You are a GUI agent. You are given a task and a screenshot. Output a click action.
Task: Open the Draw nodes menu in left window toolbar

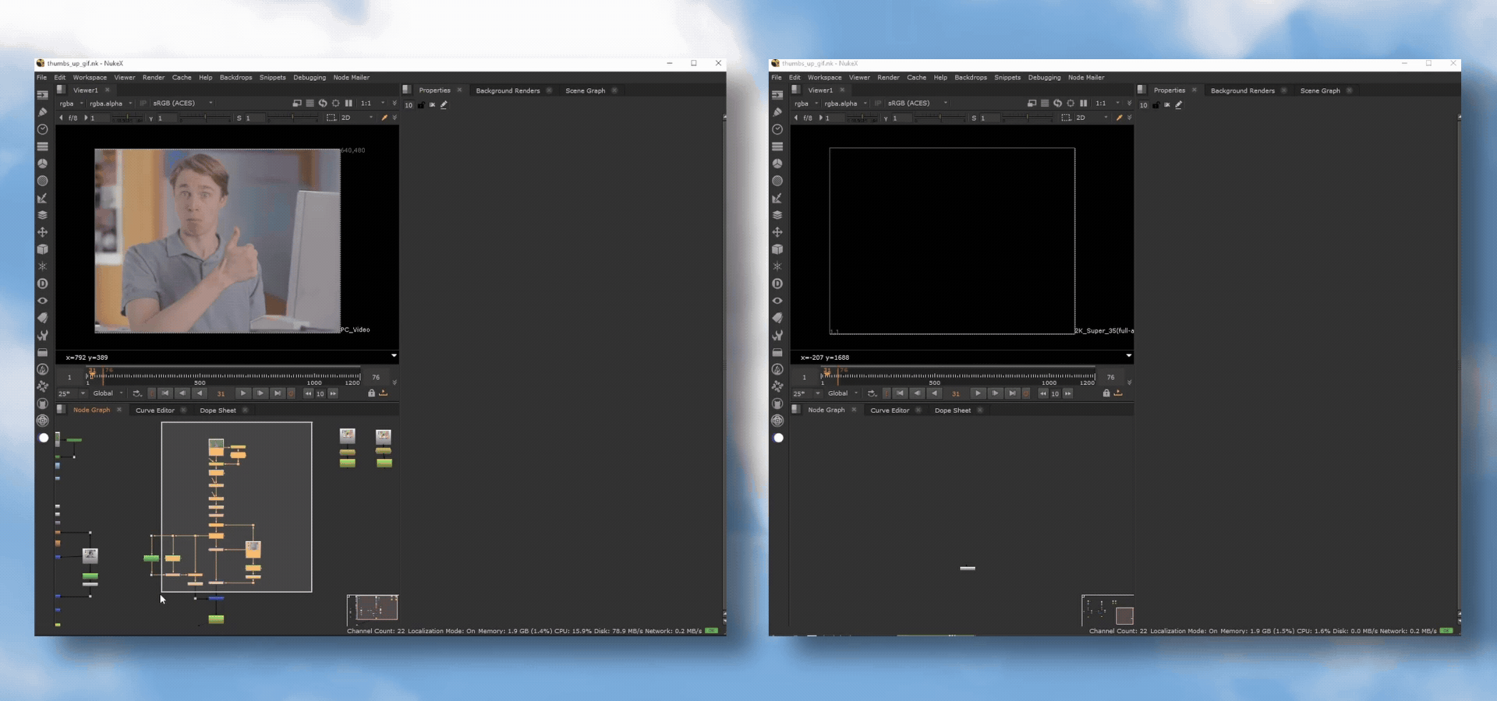pyautogui.click(x=42, y=112)
